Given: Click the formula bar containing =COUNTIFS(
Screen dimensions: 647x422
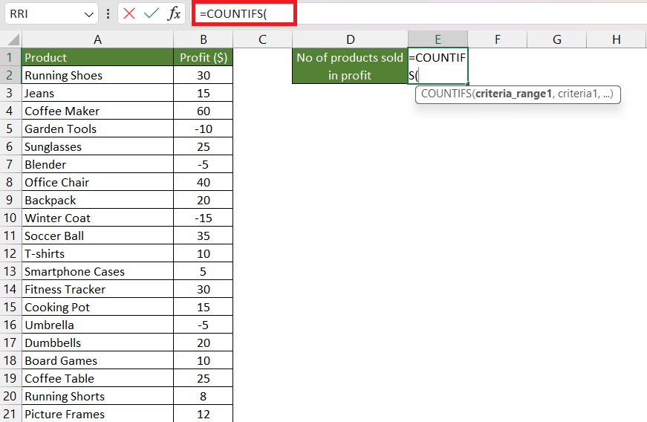Looking at the screenshot, I should click(x=419, y=13).
